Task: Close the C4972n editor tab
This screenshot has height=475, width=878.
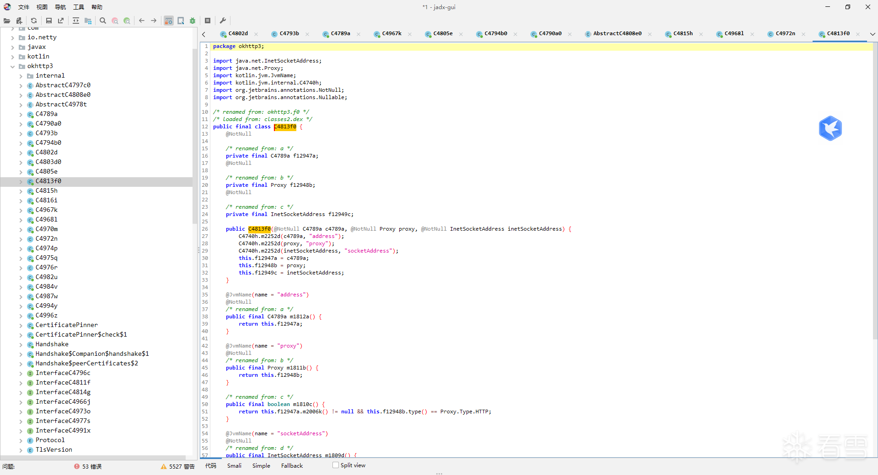Action: coord(803,34)
